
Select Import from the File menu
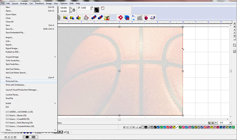[x=29, y=37]
